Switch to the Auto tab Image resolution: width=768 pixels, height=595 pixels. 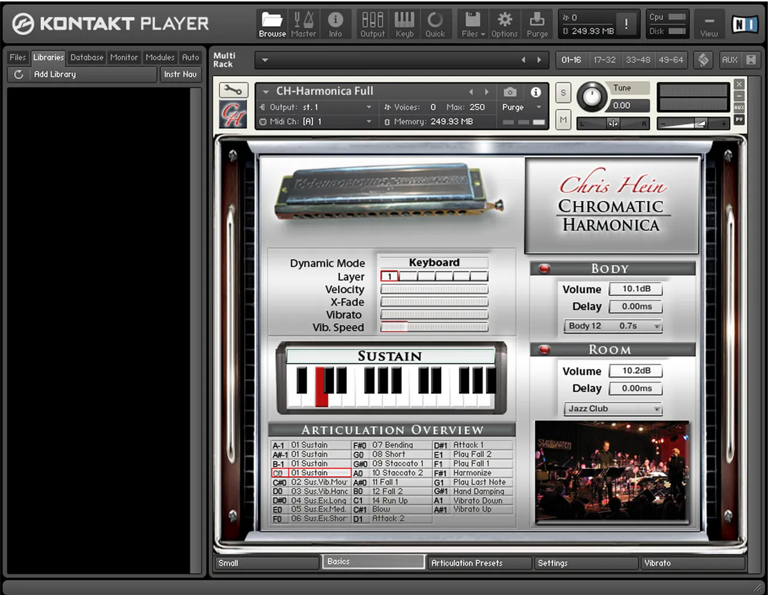190,58
